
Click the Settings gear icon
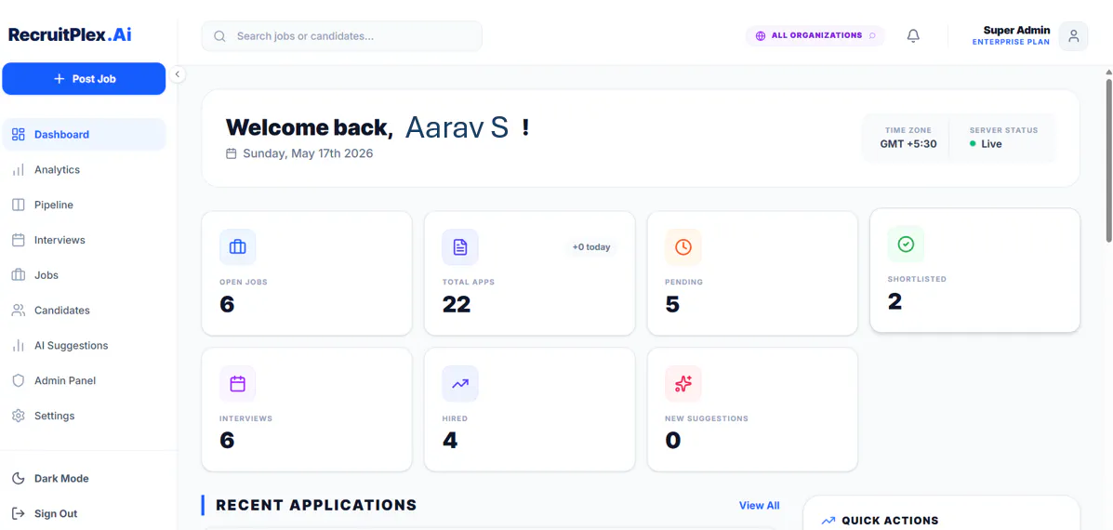click(x=19, y=416)
